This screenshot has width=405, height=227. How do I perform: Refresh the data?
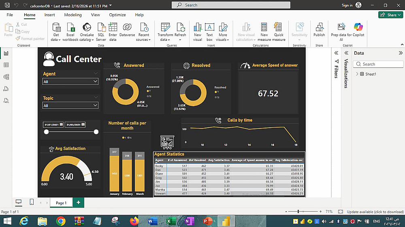[180, 32]
